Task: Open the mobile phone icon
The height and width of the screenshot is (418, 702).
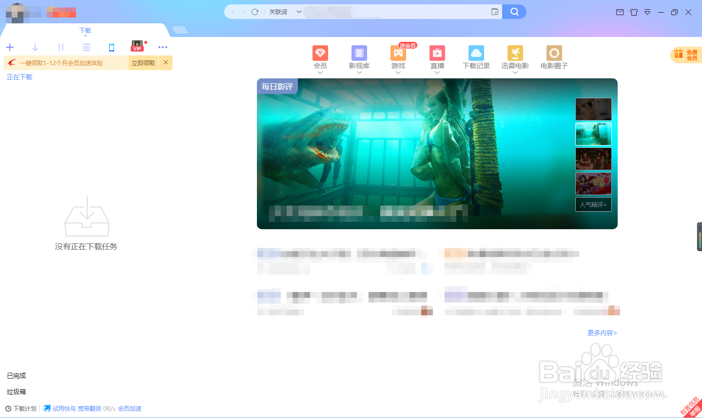Action: pyautogui.click(x=112, y=47)
